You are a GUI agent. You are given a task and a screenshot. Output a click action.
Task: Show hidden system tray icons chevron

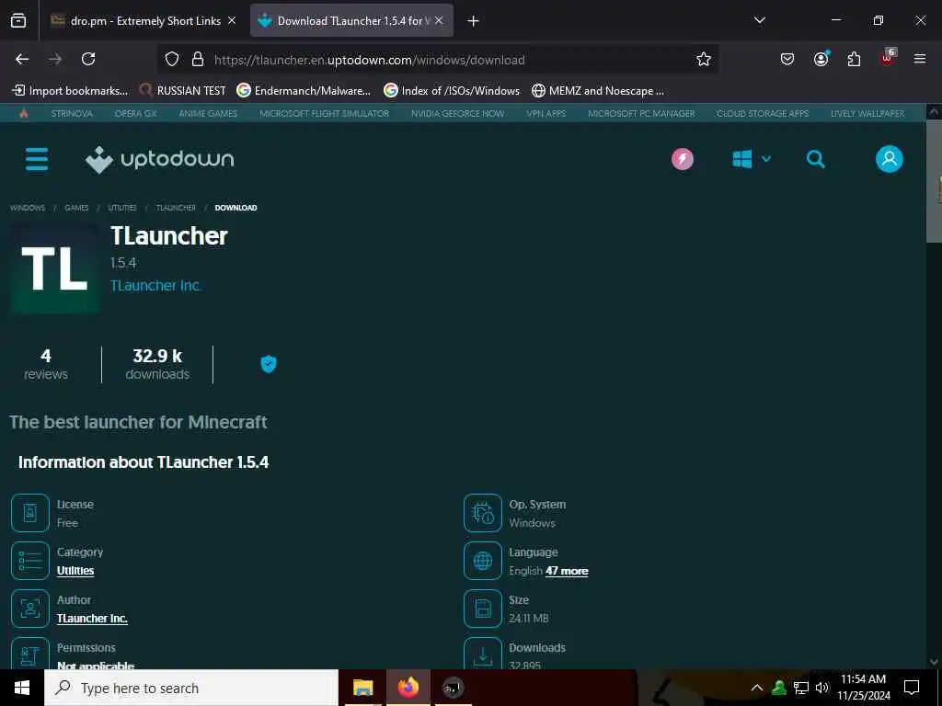[757, 688]
